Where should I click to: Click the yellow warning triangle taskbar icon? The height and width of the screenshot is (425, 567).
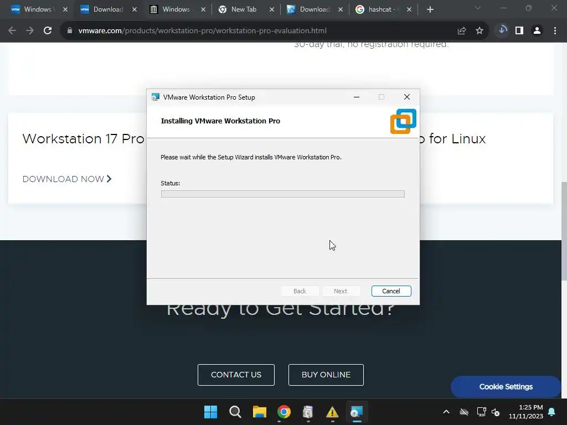coord(332,412)
